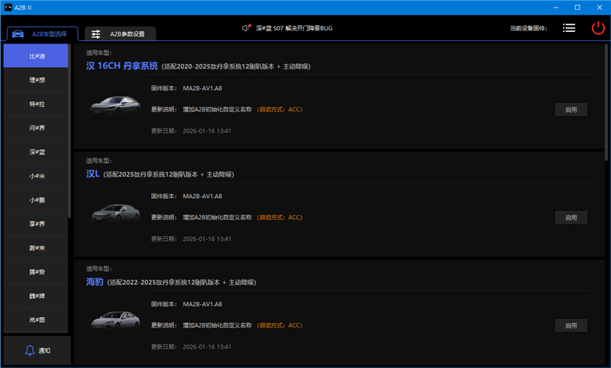Choose 特#拉 from brand list
Image resolution: width=611 pixels, height=368 pixels.
[x=37, y=104]
